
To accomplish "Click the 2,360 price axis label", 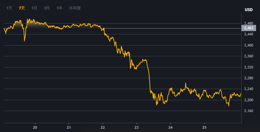I will click(x=249, y=56).
